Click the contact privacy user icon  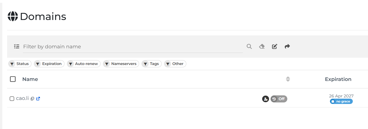[x=265, y=99]
